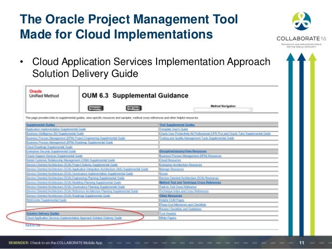Open SOA Modeling Planning Supplemental Guide
Image resolution: width=332 pixels, height=249 pixels.
73,182
